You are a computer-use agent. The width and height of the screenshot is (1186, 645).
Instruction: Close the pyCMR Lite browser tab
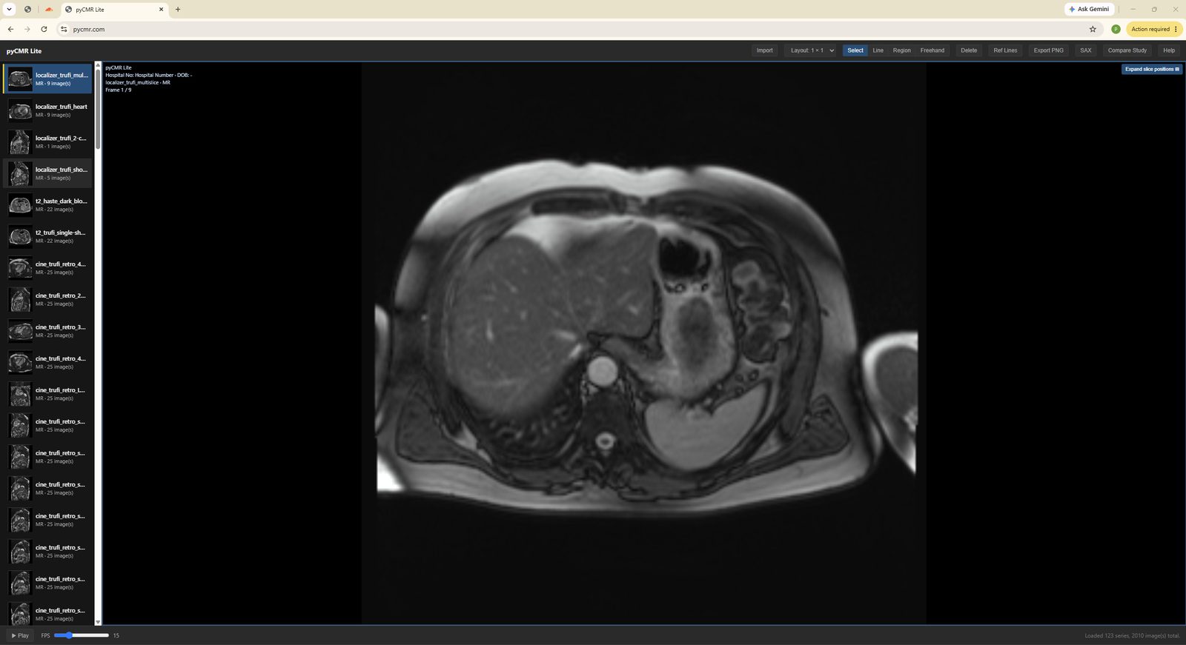pos(161,10)
